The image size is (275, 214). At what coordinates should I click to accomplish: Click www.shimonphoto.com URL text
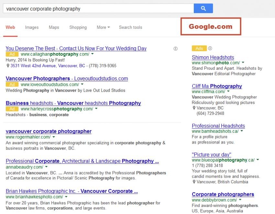pyautogui.click(x=216, y=63)
